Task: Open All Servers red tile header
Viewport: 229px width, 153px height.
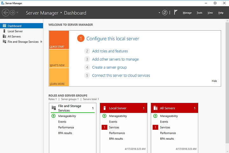Action: click(x=175, y=108)
